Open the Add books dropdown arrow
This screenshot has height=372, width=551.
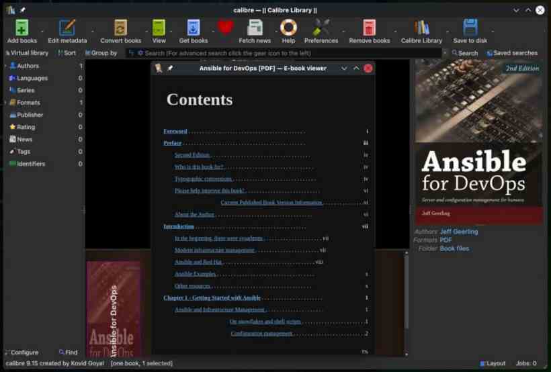(42, 32)
